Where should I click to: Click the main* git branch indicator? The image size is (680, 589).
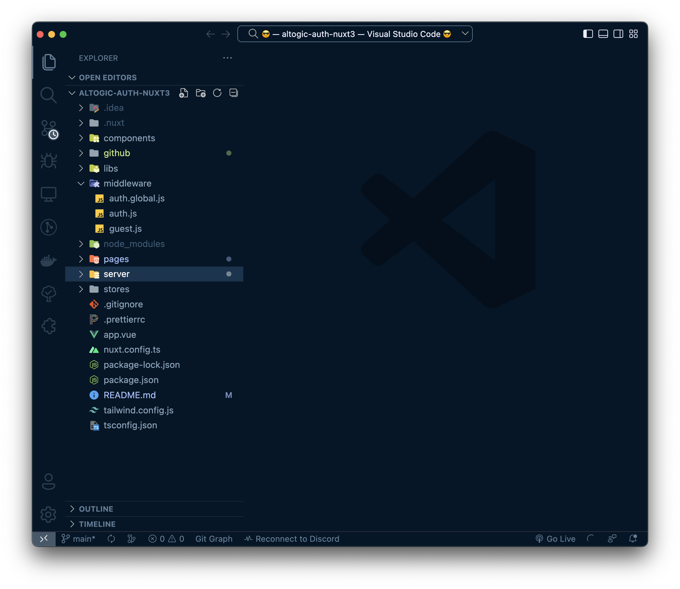79,539
